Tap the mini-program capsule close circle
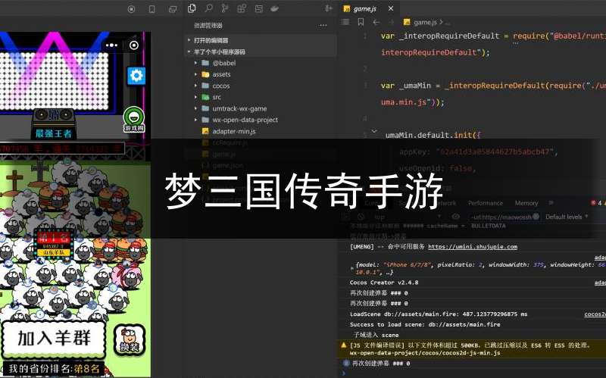 pos(134,45)
